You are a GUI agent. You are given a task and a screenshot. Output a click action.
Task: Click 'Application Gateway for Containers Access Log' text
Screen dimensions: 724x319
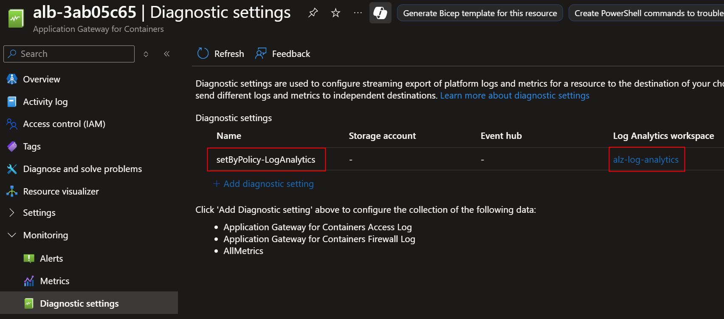click(x=318, y=227)
